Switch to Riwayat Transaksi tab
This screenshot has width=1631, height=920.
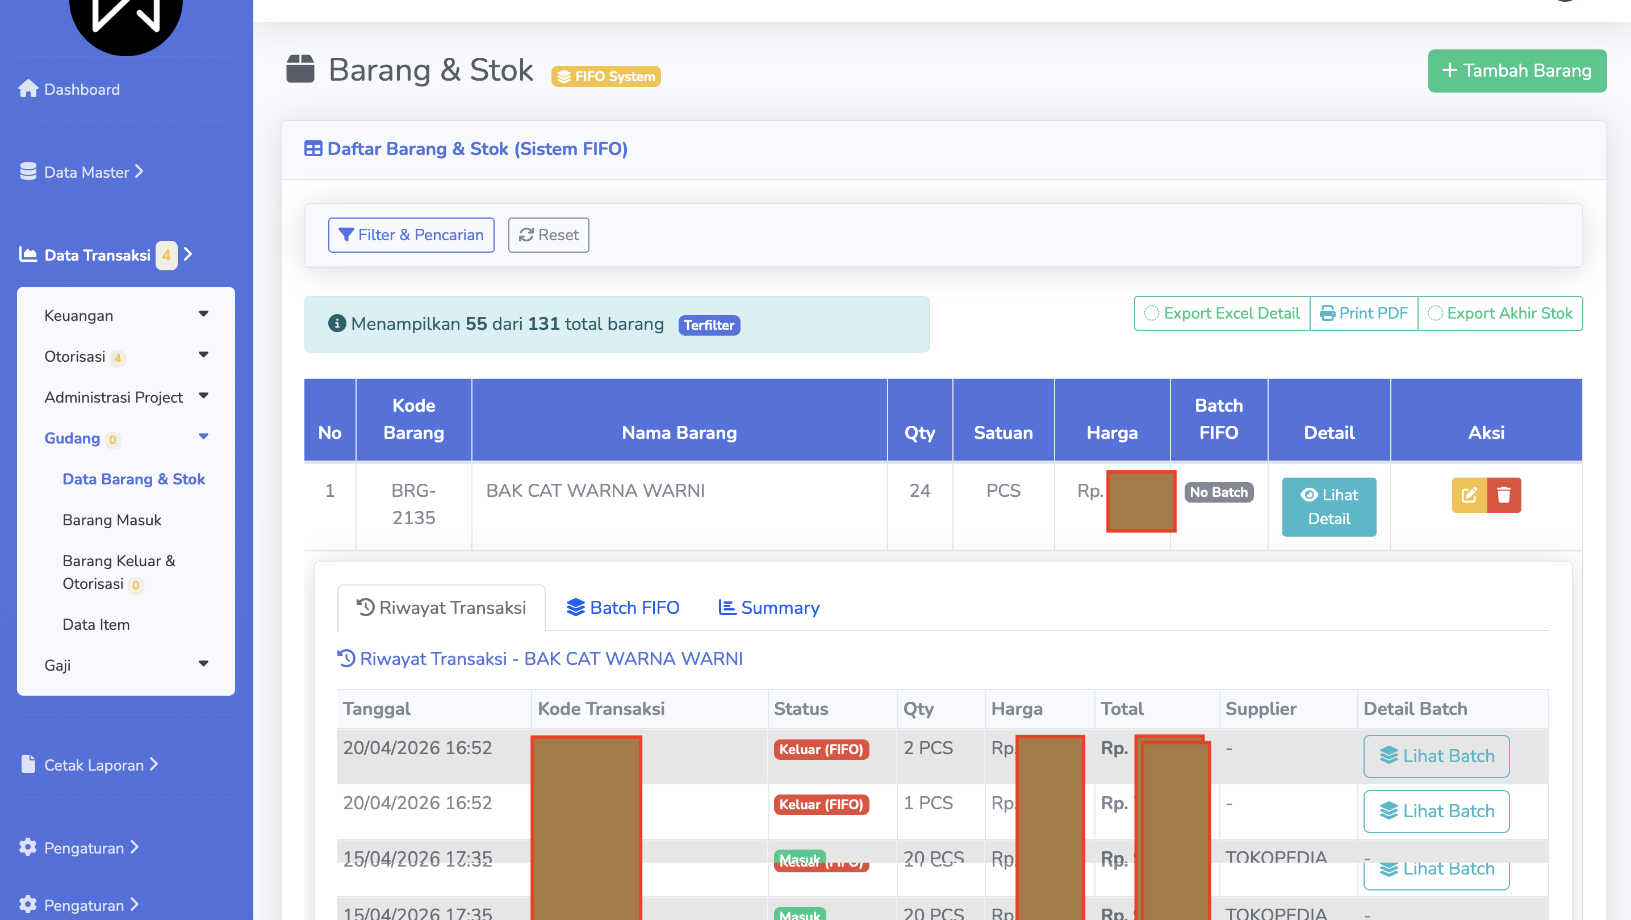[x=441, y=607]
